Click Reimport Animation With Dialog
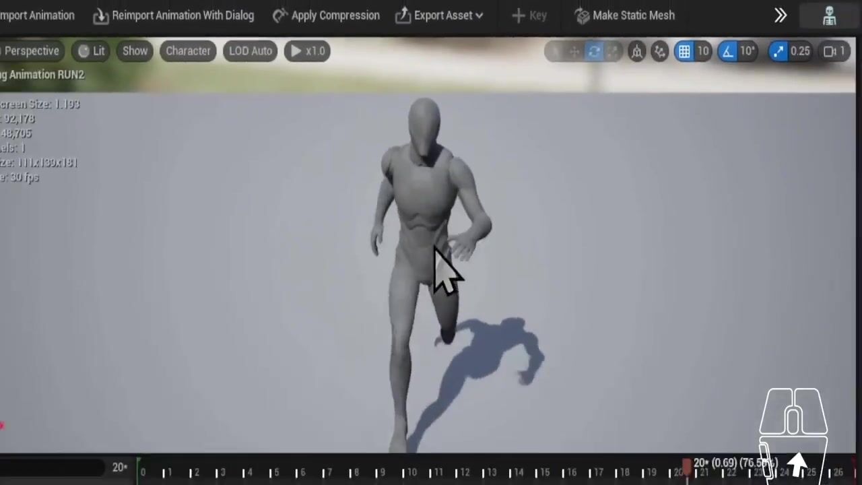This screenshot has width=862, height=485. coord(174,15)
